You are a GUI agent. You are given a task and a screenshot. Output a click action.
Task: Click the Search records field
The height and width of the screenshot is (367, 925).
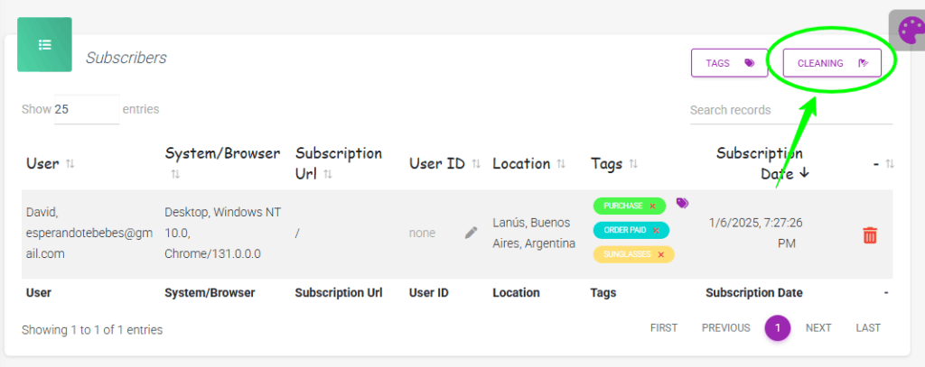point(790,110)
